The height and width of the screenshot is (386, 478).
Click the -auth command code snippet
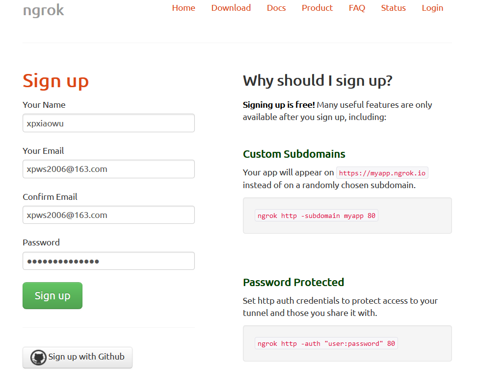pos(326,343)
